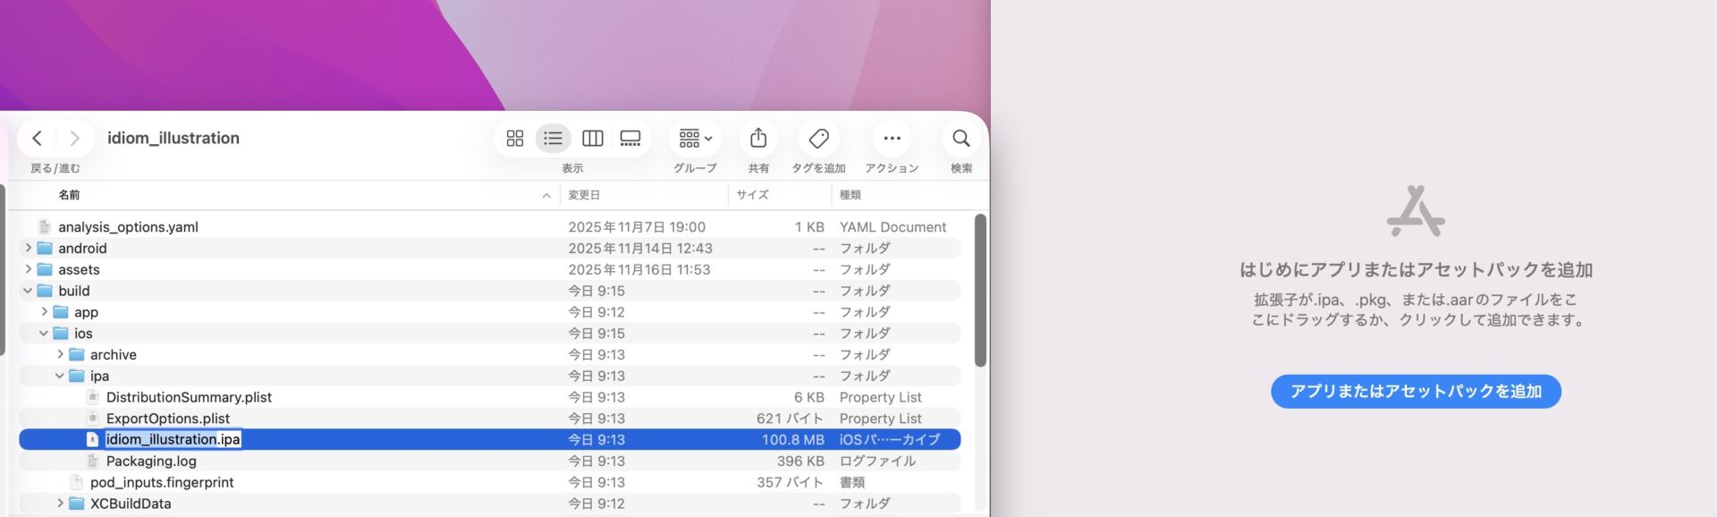
Task: Sort by the サイズ column header
Action: [752, 195]
